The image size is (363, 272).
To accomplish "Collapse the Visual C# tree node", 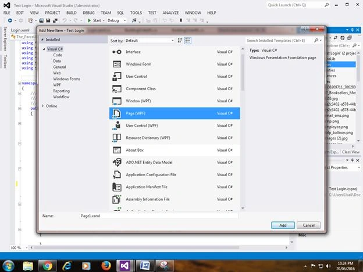I will tap(44, 49).
